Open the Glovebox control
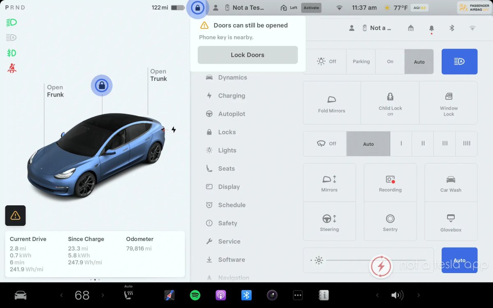Image resolution: width=493 pixels, height=308 pixels. [x=450, y=221]
